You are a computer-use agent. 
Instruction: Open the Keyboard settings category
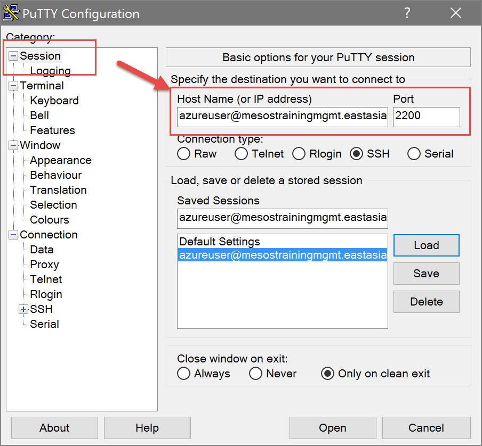point(54,101)
